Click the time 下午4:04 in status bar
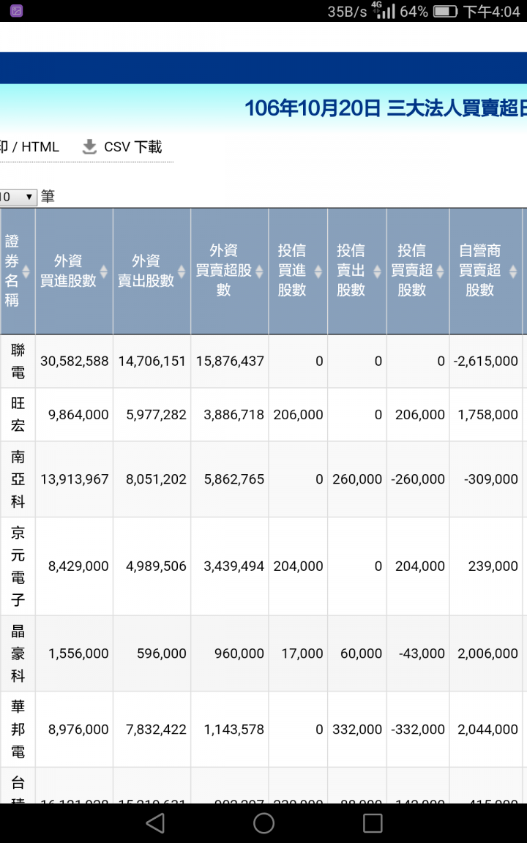527x843 pixels. tap(492, 11)
